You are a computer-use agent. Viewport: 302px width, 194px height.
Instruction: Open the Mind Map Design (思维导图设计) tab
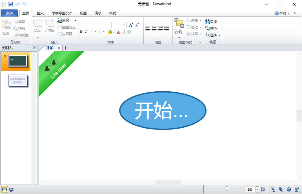point(62,13)
